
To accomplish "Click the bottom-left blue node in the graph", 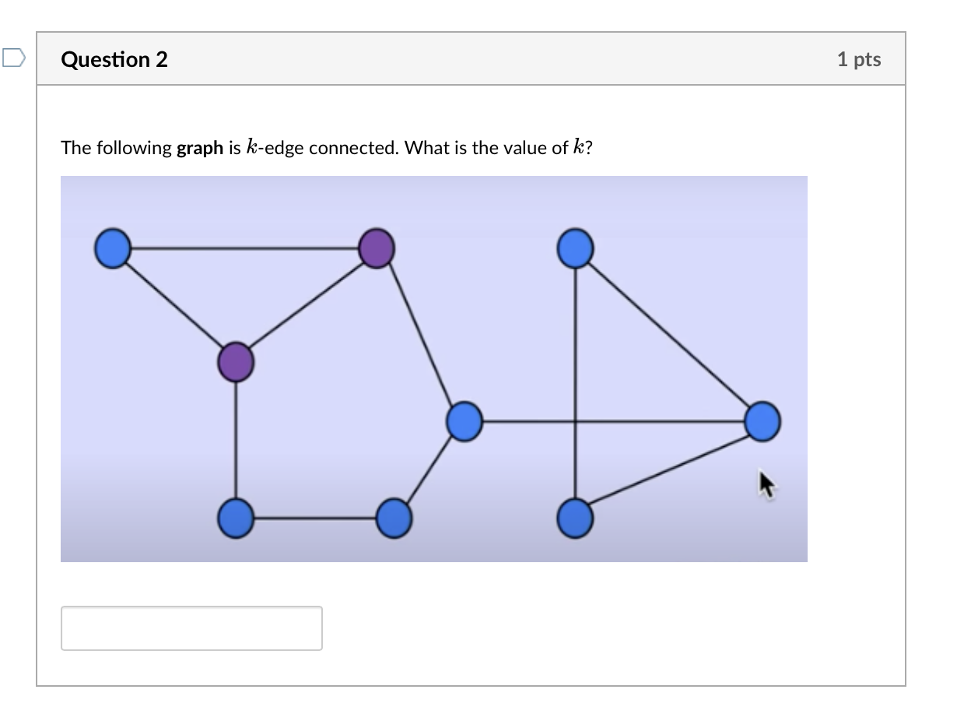I will coord(234,518).
